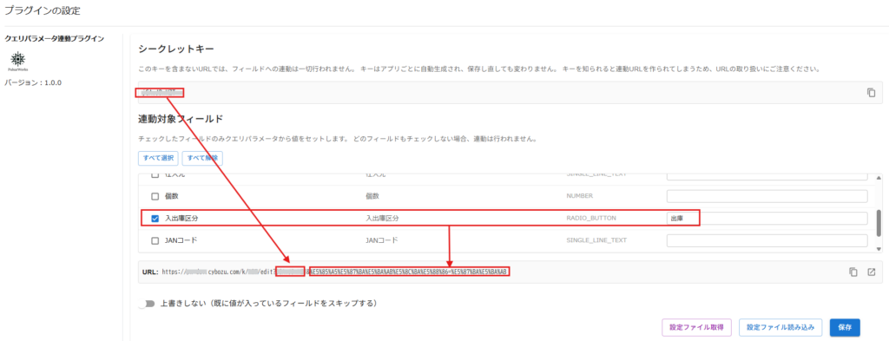This screenshot has width=889, height=341.
Task: Check the 個数 field checkbox
Action: (155, 197)
